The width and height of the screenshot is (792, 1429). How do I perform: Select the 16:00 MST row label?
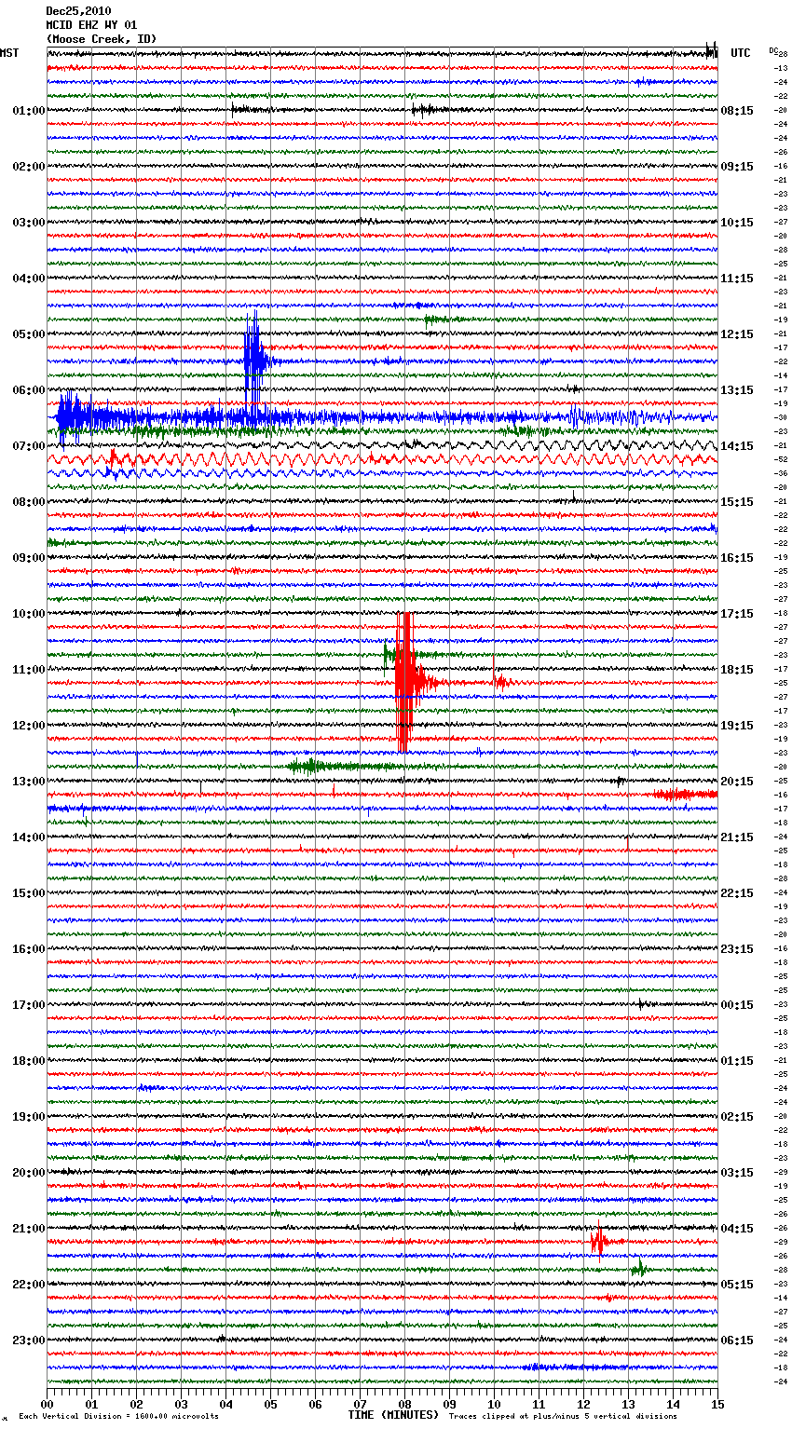click(x=29, y=949)
